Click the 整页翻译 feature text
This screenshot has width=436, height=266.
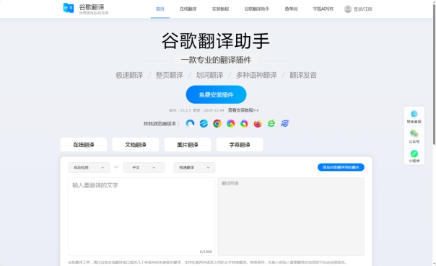(x=170, y=75)
